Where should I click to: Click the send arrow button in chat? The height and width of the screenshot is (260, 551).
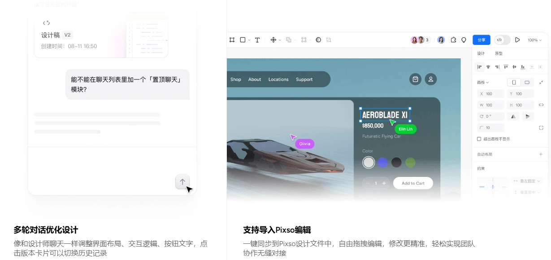182,182
